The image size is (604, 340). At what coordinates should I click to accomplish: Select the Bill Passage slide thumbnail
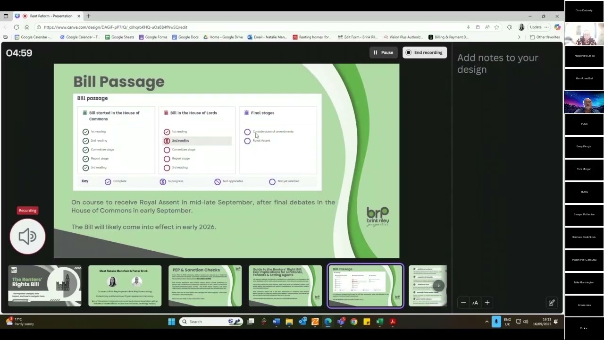point(366,286)
